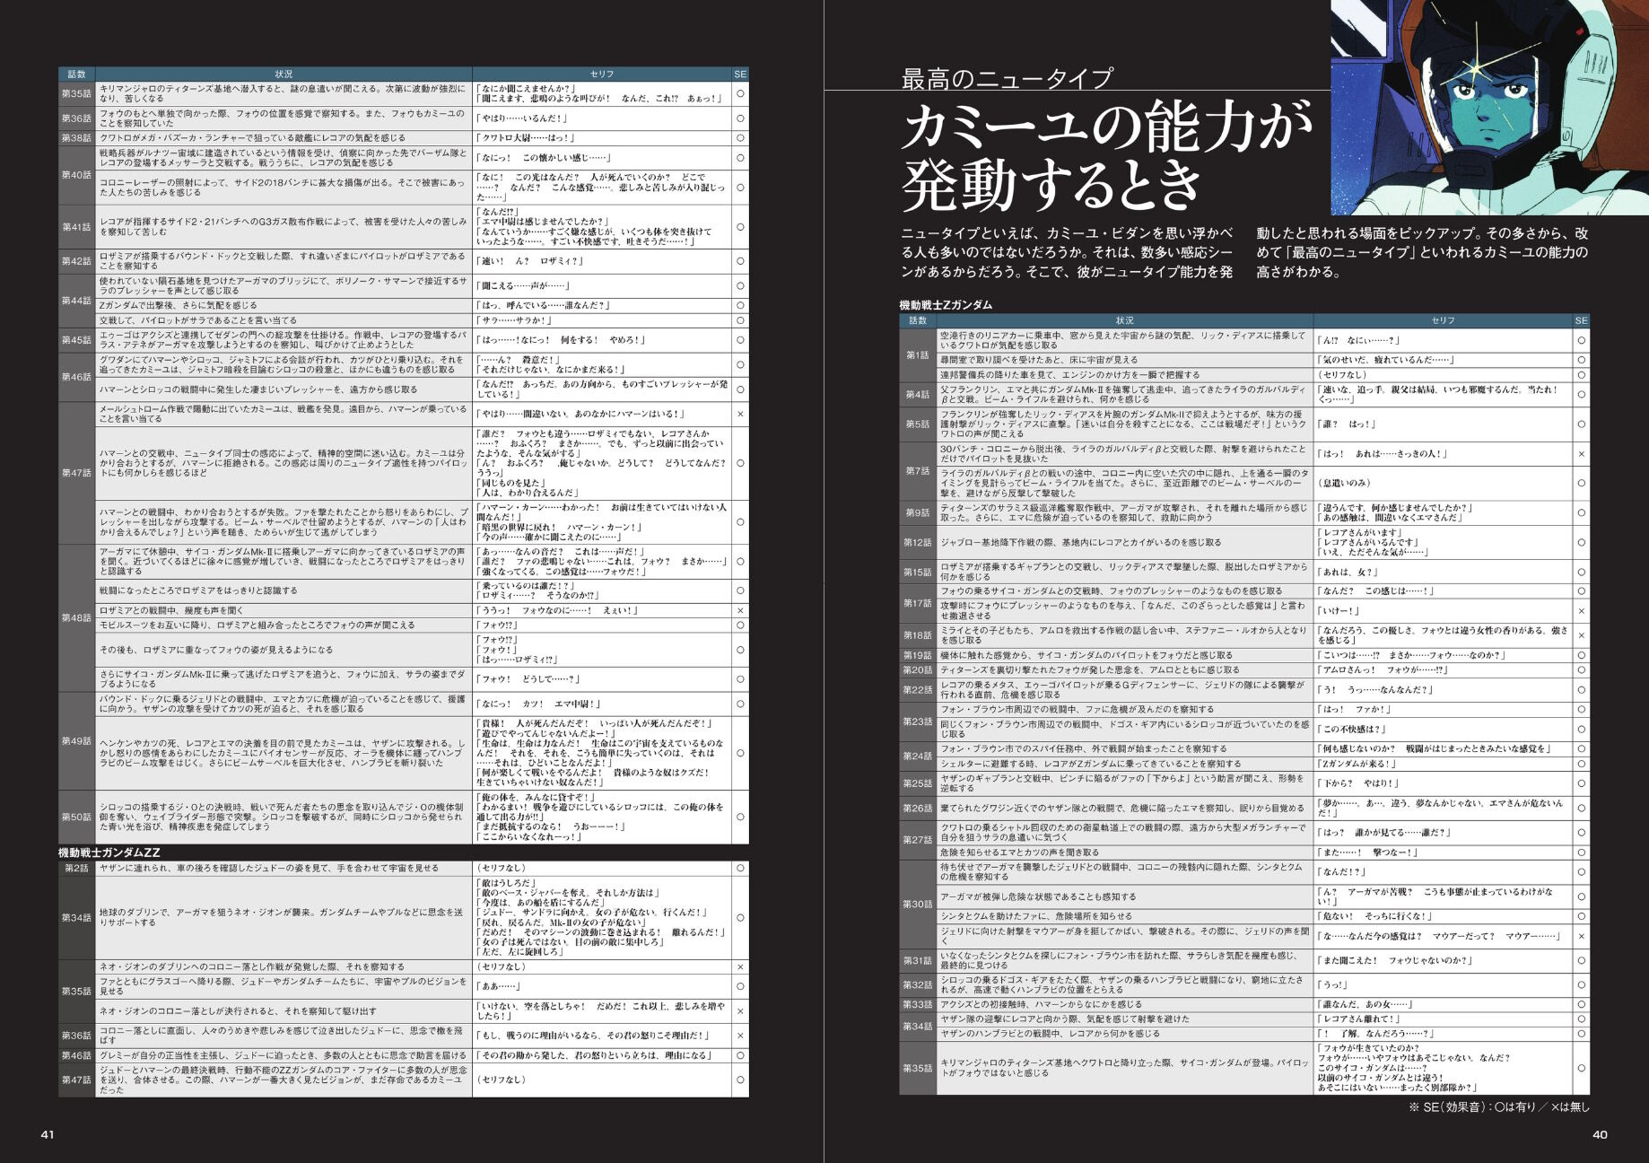Image resolution: width=1649 pixels, height=1163 pixels.
Task: Click the headline line 'カミーユの能力が'
Action: (1106, 126)
